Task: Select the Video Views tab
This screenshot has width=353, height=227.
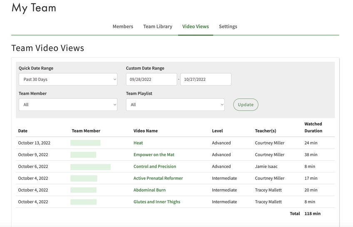Action: point(195,27)
